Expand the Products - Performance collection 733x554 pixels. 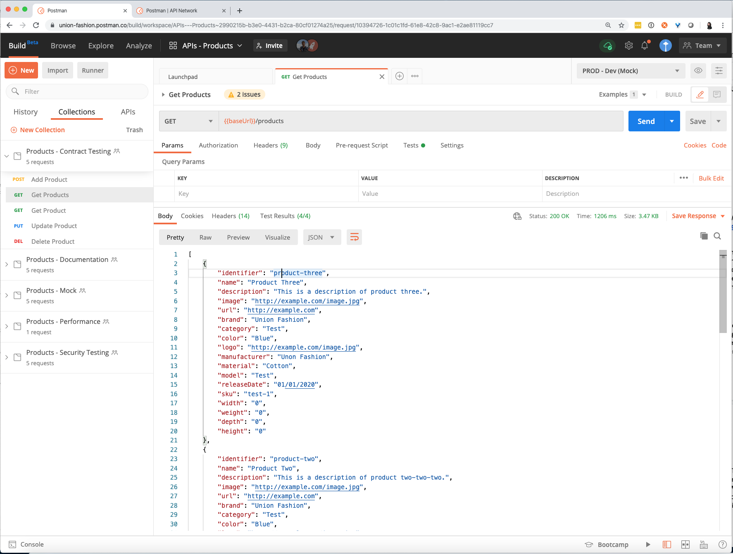(7, 326)
